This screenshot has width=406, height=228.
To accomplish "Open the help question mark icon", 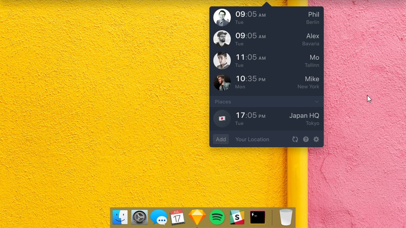I will click(x=306, y=139).
